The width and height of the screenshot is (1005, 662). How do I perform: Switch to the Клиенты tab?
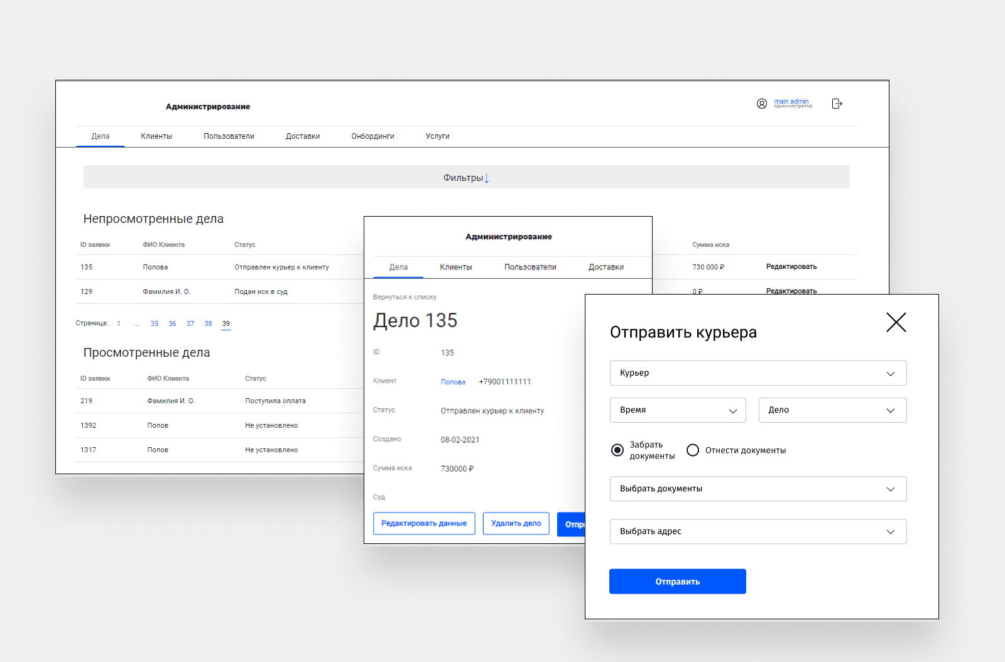[156, 136]
